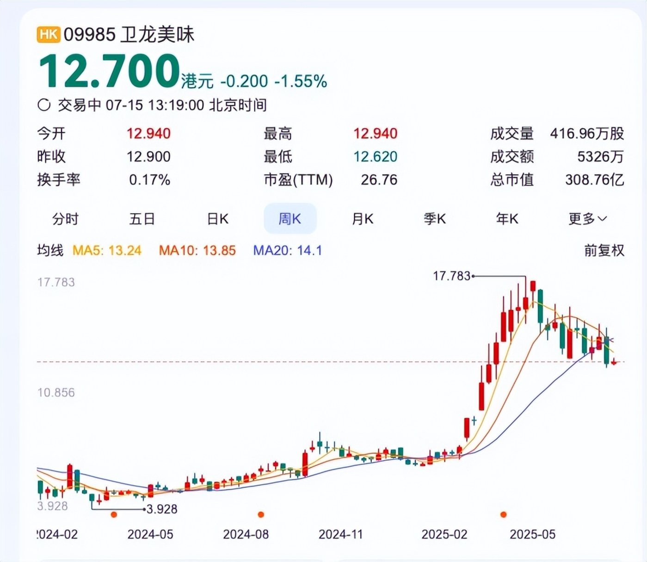
Task: Click the 均线 moving average label
Action: (50, 251)
